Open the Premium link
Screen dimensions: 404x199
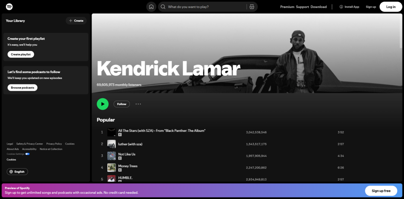287,7
